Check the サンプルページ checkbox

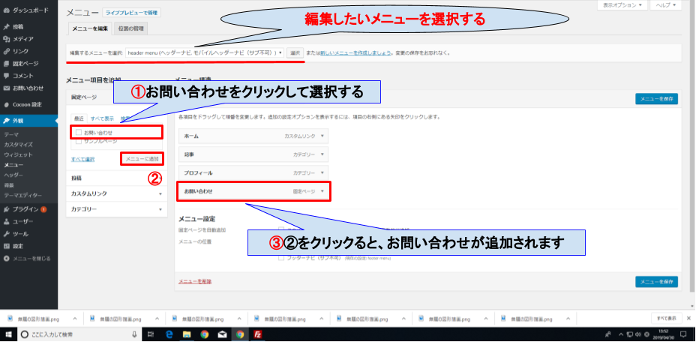79,141
